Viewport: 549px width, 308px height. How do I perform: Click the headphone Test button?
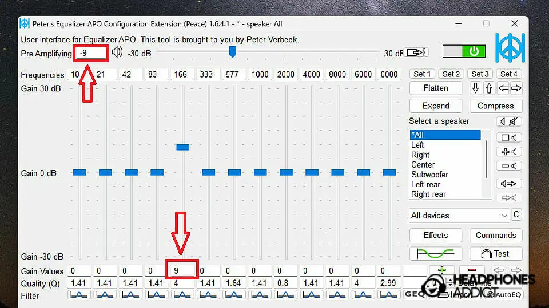(495, 253)
